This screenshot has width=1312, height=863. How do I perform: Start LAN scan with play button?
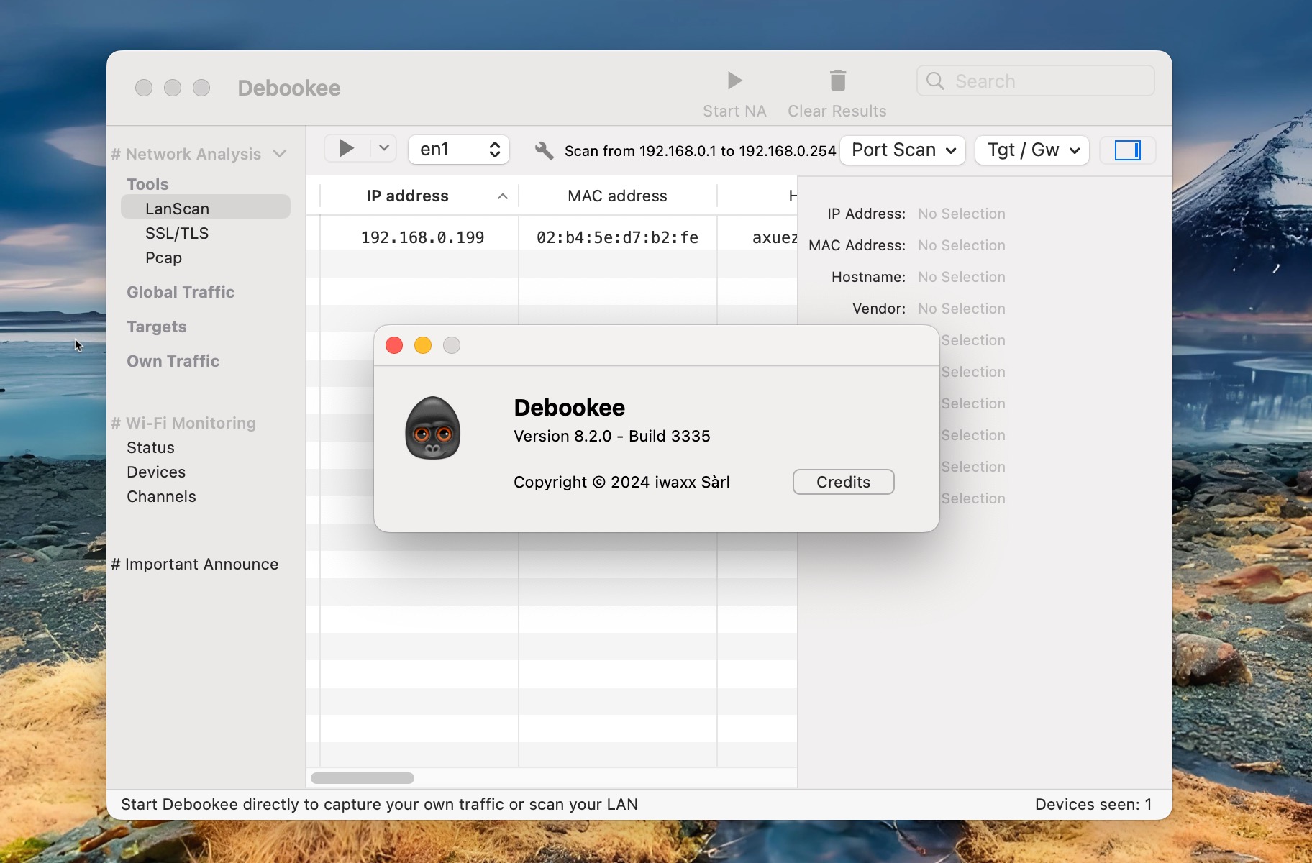pyautogui.click(x=347, y=149)
